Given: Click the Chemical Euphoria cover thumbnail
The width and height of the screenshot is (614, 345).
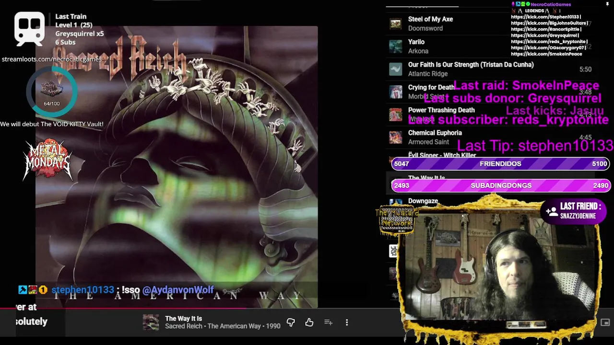Looking at the screenshot, I should (x=395, y=138).
